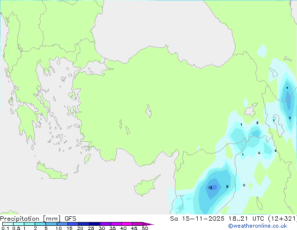
Task: Click the 'Precipitation [mm] GFS' title text
Action: pyautogui.click(x=38, y=219)
